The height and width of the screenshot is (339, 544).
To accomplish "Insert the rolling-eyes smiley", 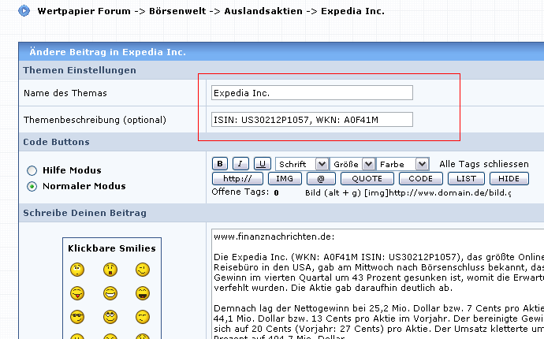I will 110,317.
